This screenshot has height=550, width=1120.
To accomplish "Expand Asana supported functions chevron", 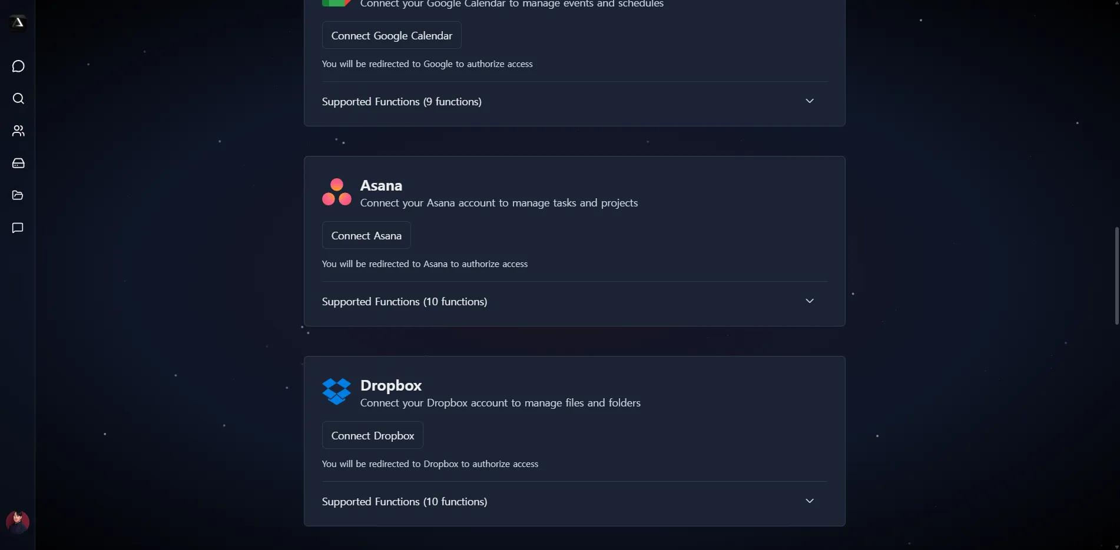I will (x=810, y=301).
